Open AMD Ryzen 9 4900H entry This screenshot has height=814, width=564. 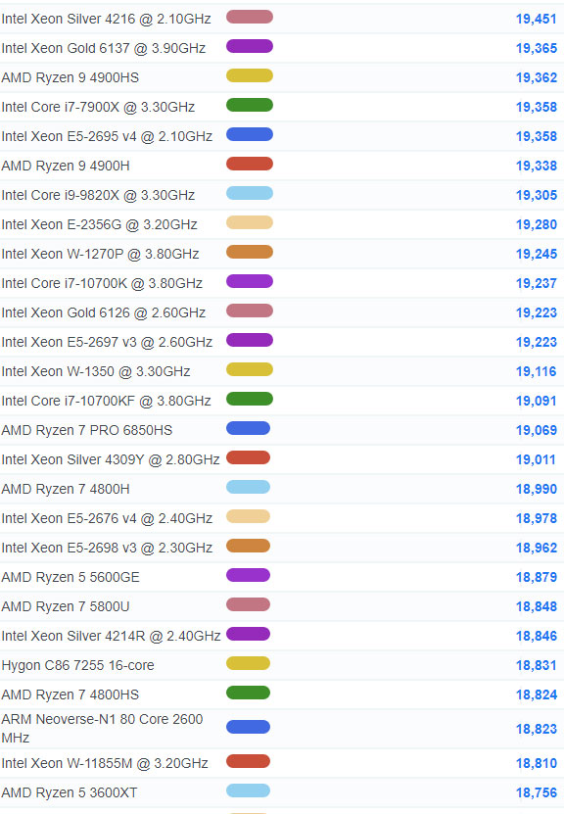tap(66, 167)
